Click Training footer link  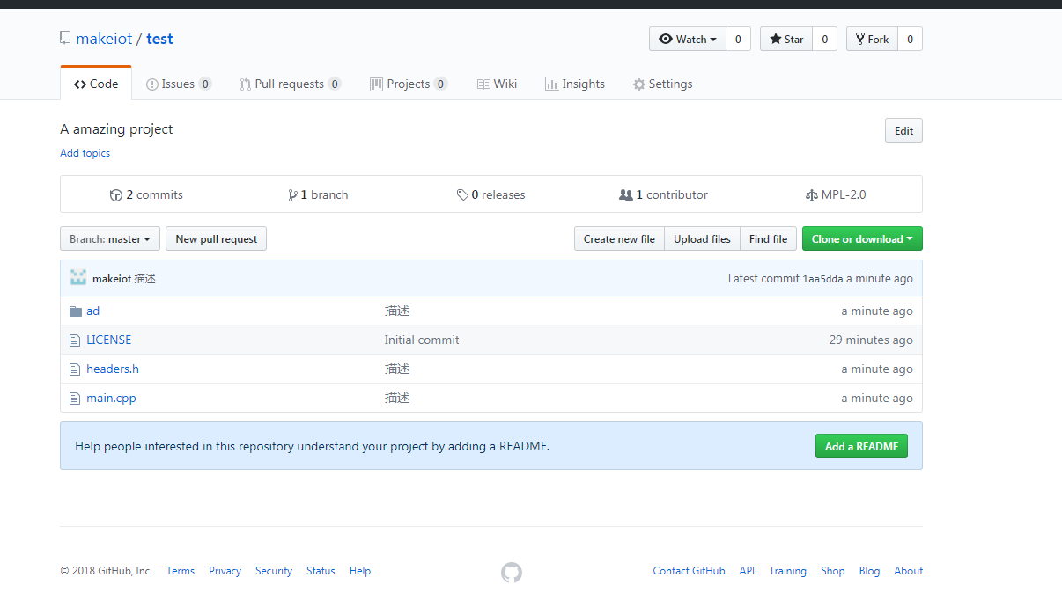(x=787, y=571)
